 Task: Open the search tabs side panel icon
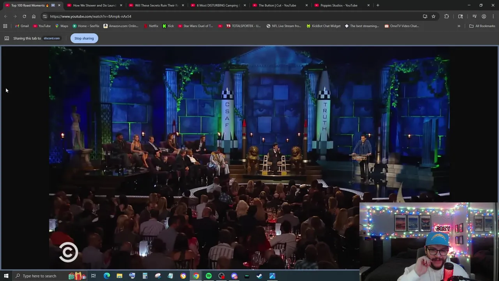460,16
